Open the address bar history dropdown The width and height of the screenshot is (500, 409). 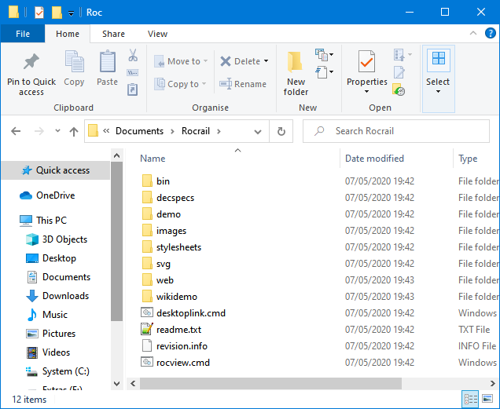click(x=259, y=131)
